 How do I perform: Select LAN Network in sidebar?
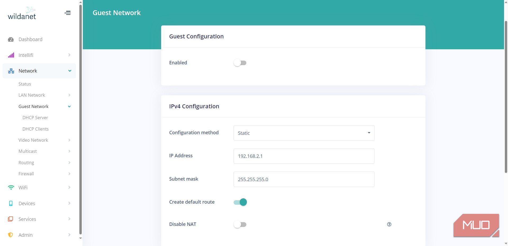point(32,95)
